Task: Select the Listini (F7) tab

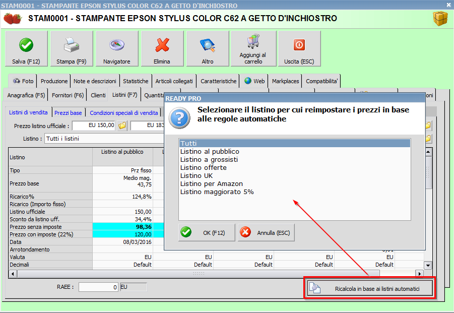Action: [124, 95]
